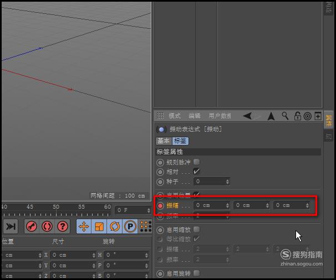Click the record active objects key icon
The height and width of the screenshot is (280, 336).
coord(32,226)
